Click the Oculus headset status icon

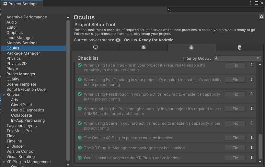pyautogui.click(x=118, y=40)
